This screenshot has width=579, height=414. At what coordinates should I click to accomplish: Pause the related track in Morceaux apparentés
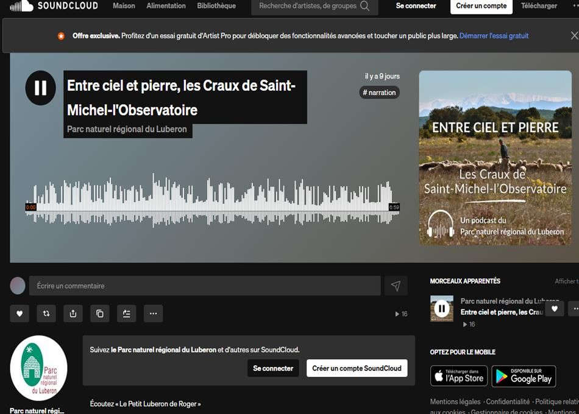[x=442, y=309]
